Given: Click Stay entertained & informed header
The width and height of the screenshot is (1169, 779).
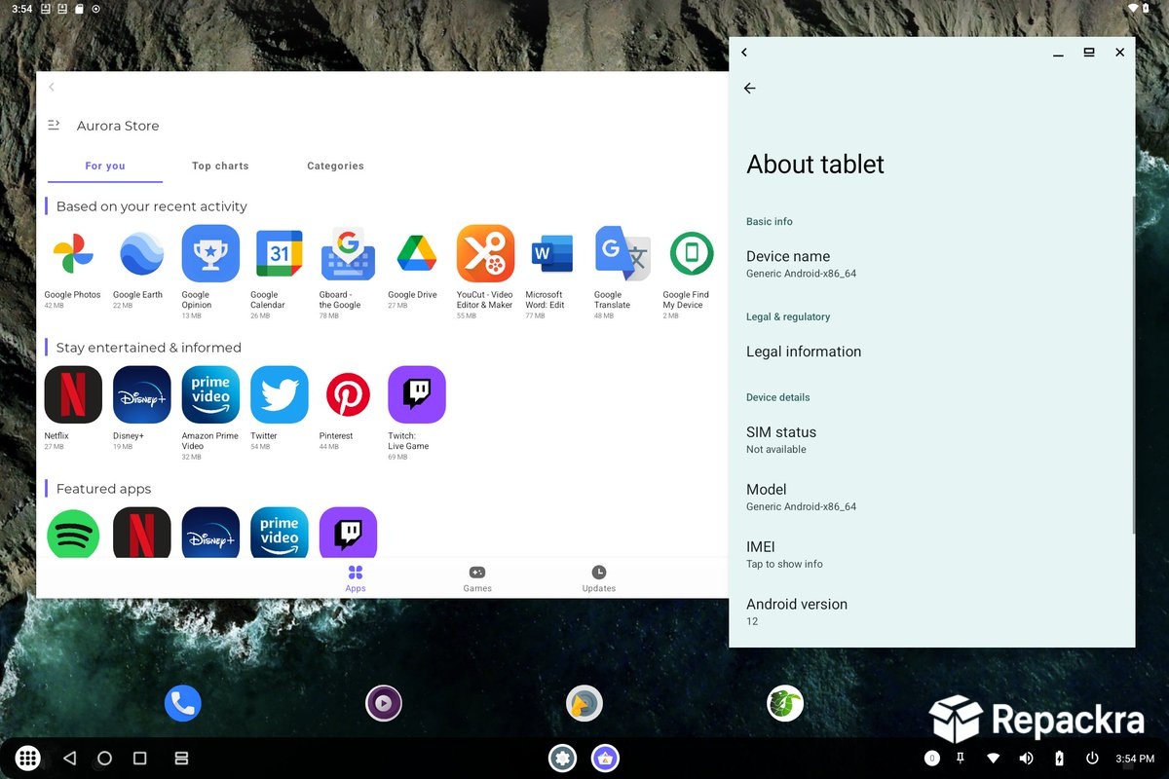Looking at the screenshot, I should pyautogui.click(x=148, y=348).
